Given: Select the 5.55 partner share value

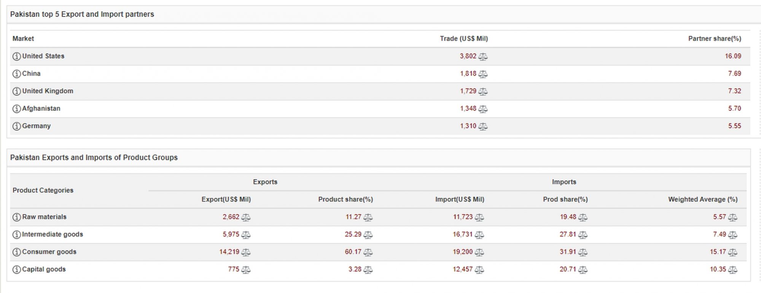Looking at the screenshot, I should [x=735, y=126].
